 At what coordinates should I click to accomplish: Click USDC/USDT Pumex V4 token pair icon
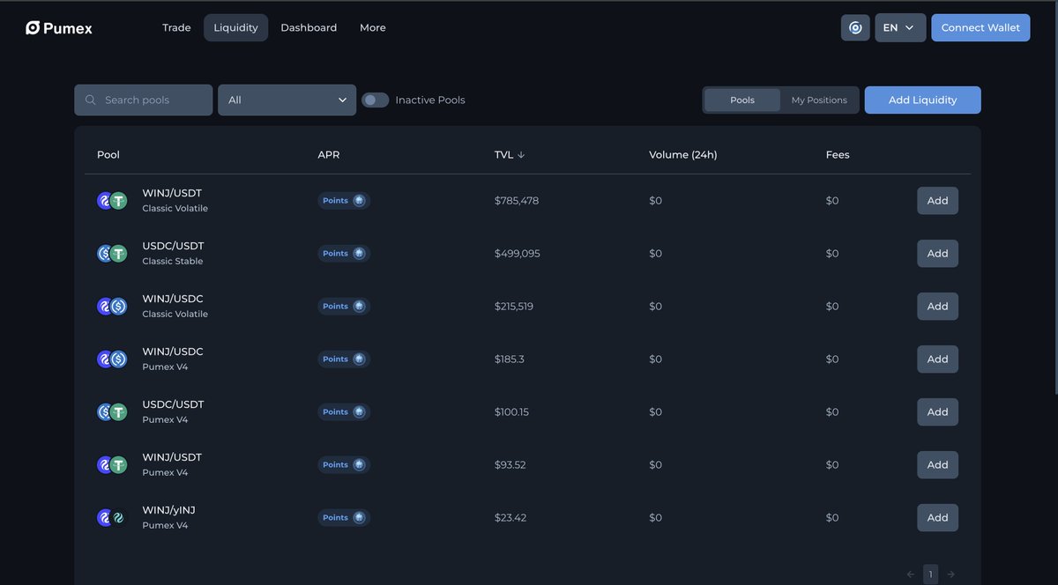pos(112,412)
